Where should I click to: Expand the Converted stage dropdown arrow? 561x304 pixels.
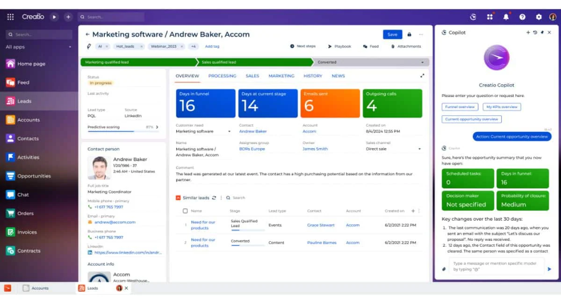(422, 62)
